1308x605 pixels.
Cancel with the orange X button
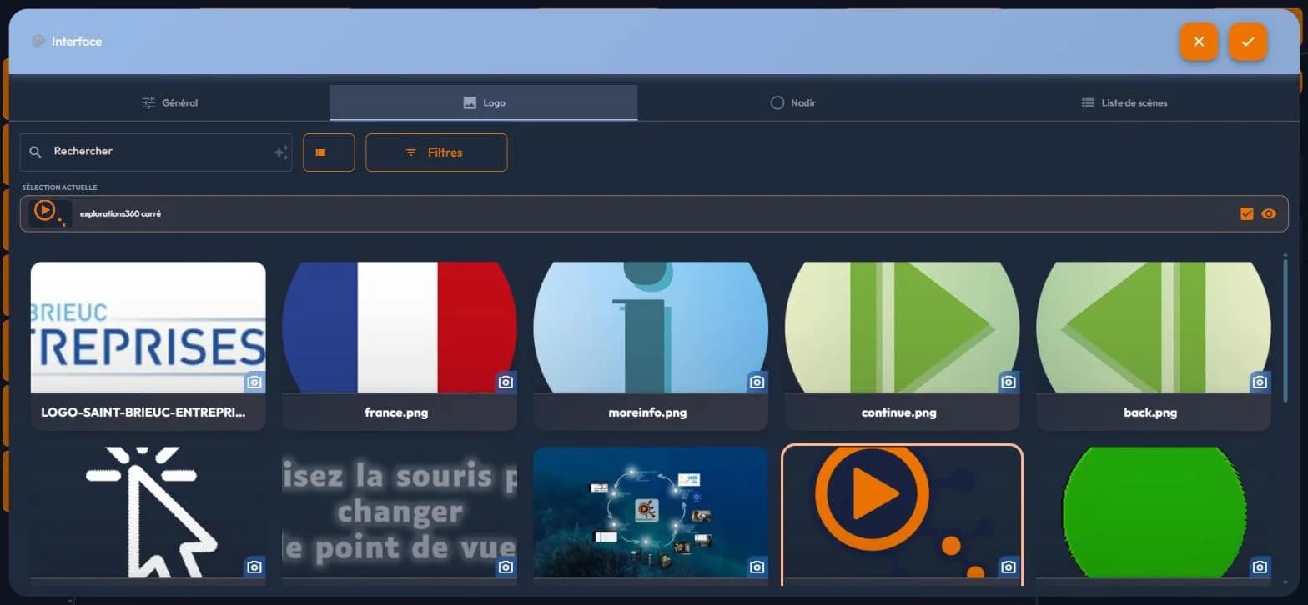(1199, 42)
